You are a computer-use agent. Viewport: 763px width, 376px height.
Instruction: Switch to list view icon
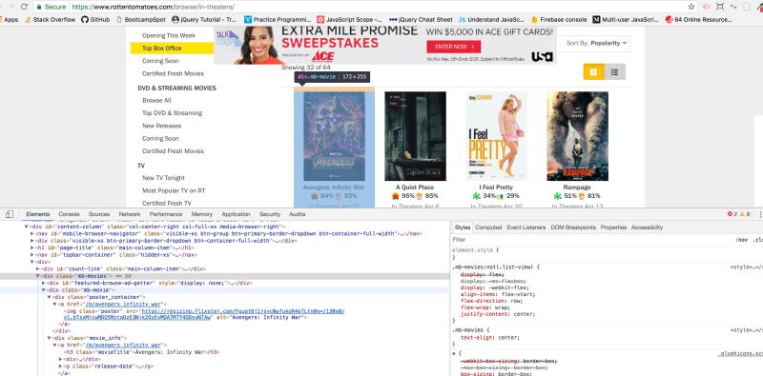tap(614, 72)
